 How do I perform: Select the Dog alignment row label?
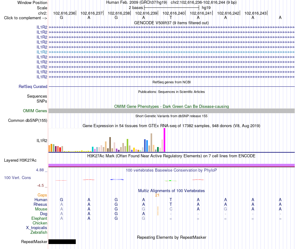(44, 214)
